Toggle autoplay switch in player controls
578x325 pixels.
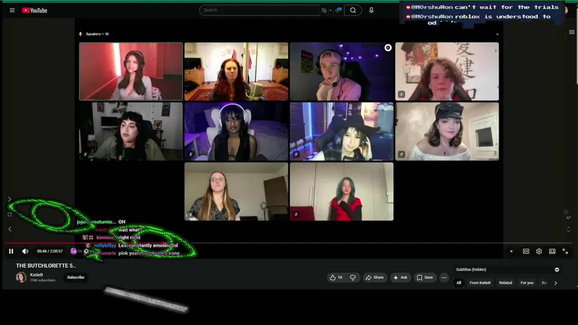point(512,251)
